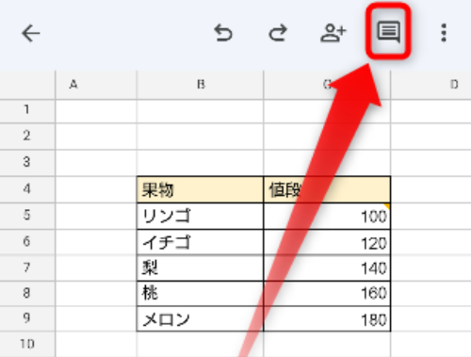This screenshot has width=471, height=357.
Task: Open the three-dot more options menu
Action: 444,33
